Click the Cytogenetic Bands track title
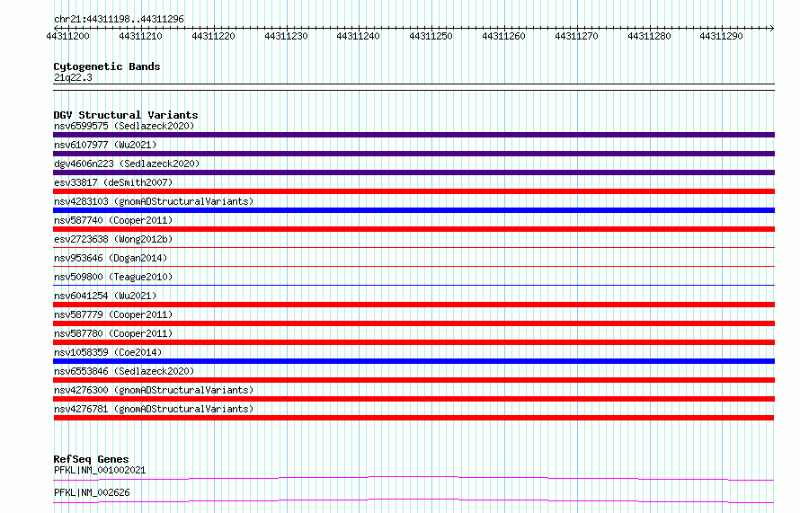 pyautogui.click(x=107, y=66)
